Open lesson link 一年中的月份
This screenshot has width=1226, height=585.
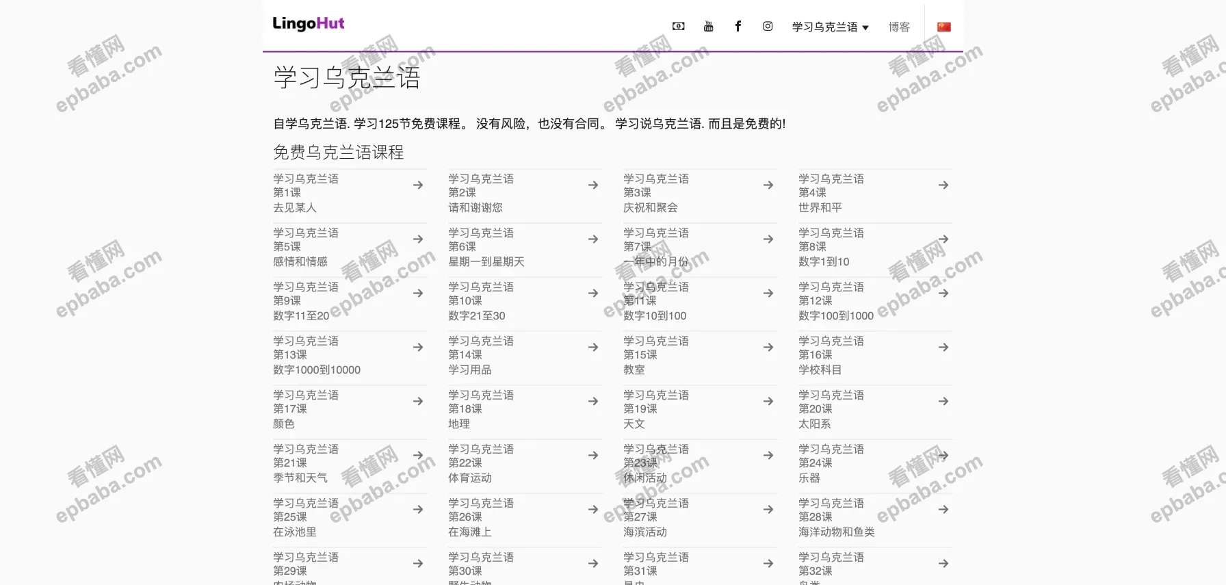click(656, 261)
